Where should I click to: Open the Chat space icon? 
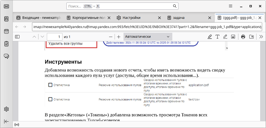point(6,56)
